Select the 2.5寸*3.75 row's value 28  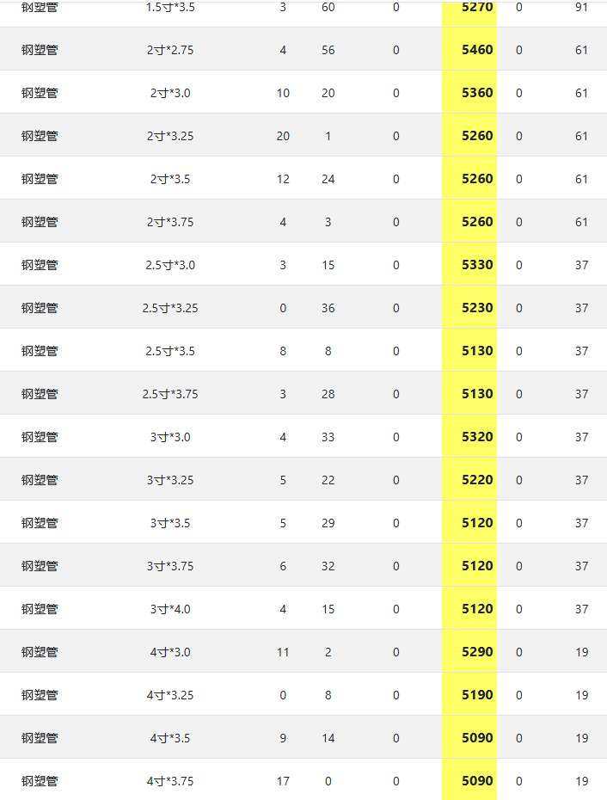tap(328, 394)
